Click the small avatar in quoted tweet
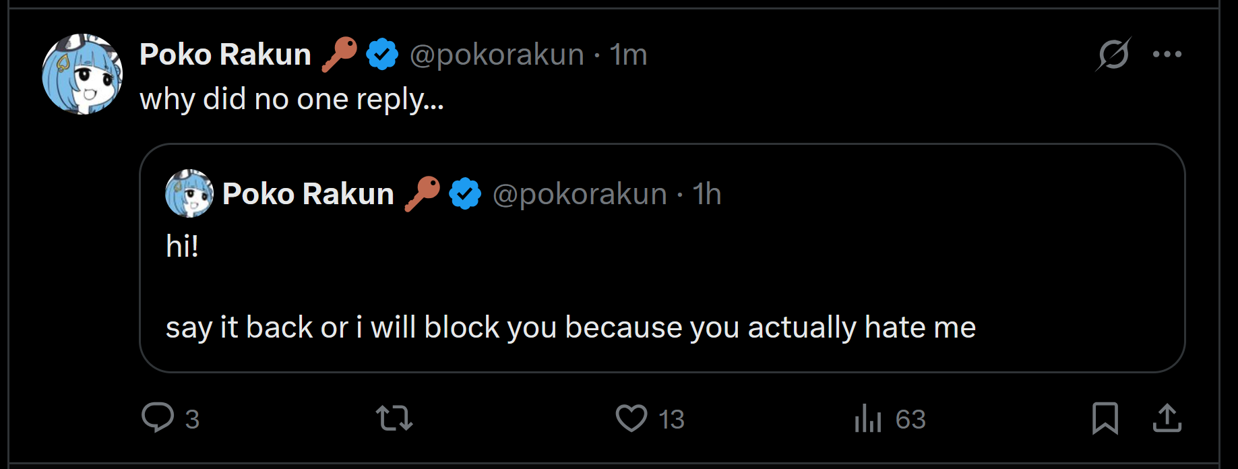This screenshot has width=1238, height=469. (189, 193)
